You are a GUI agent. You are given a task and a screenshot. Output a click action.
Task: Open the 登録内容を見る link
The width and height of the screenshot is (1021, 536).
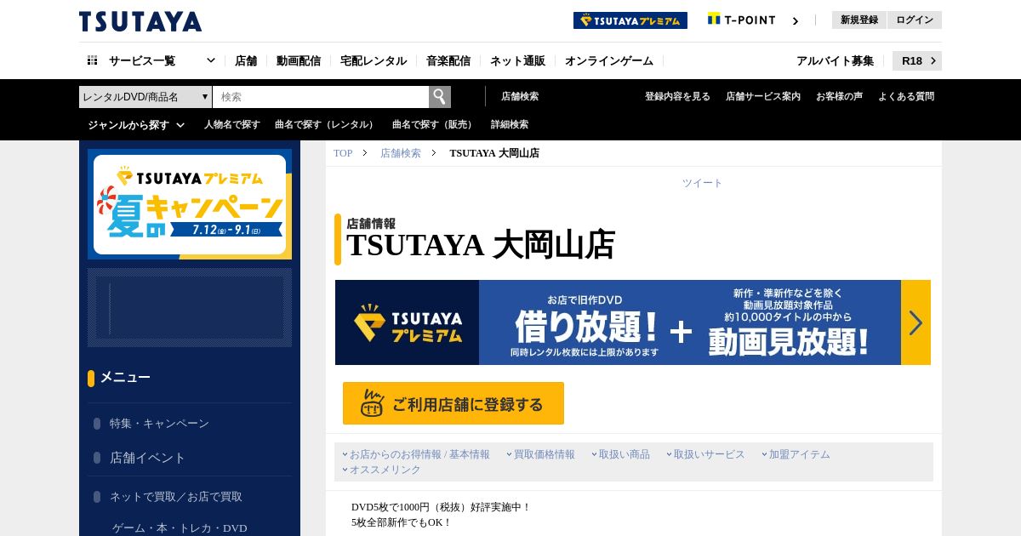coord(677,96)
